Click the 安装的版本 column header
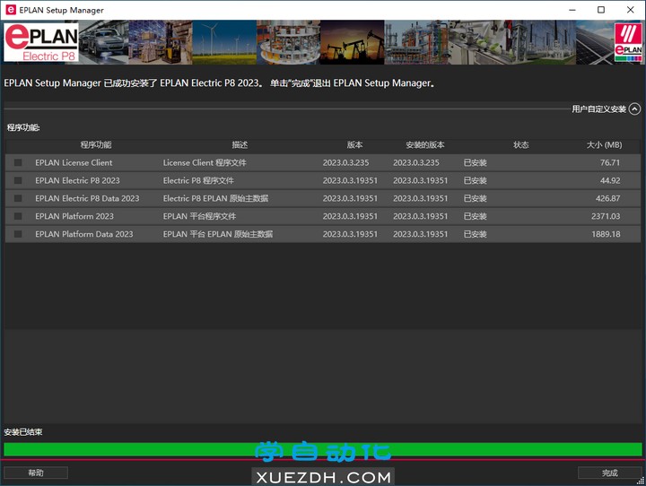 425,145
